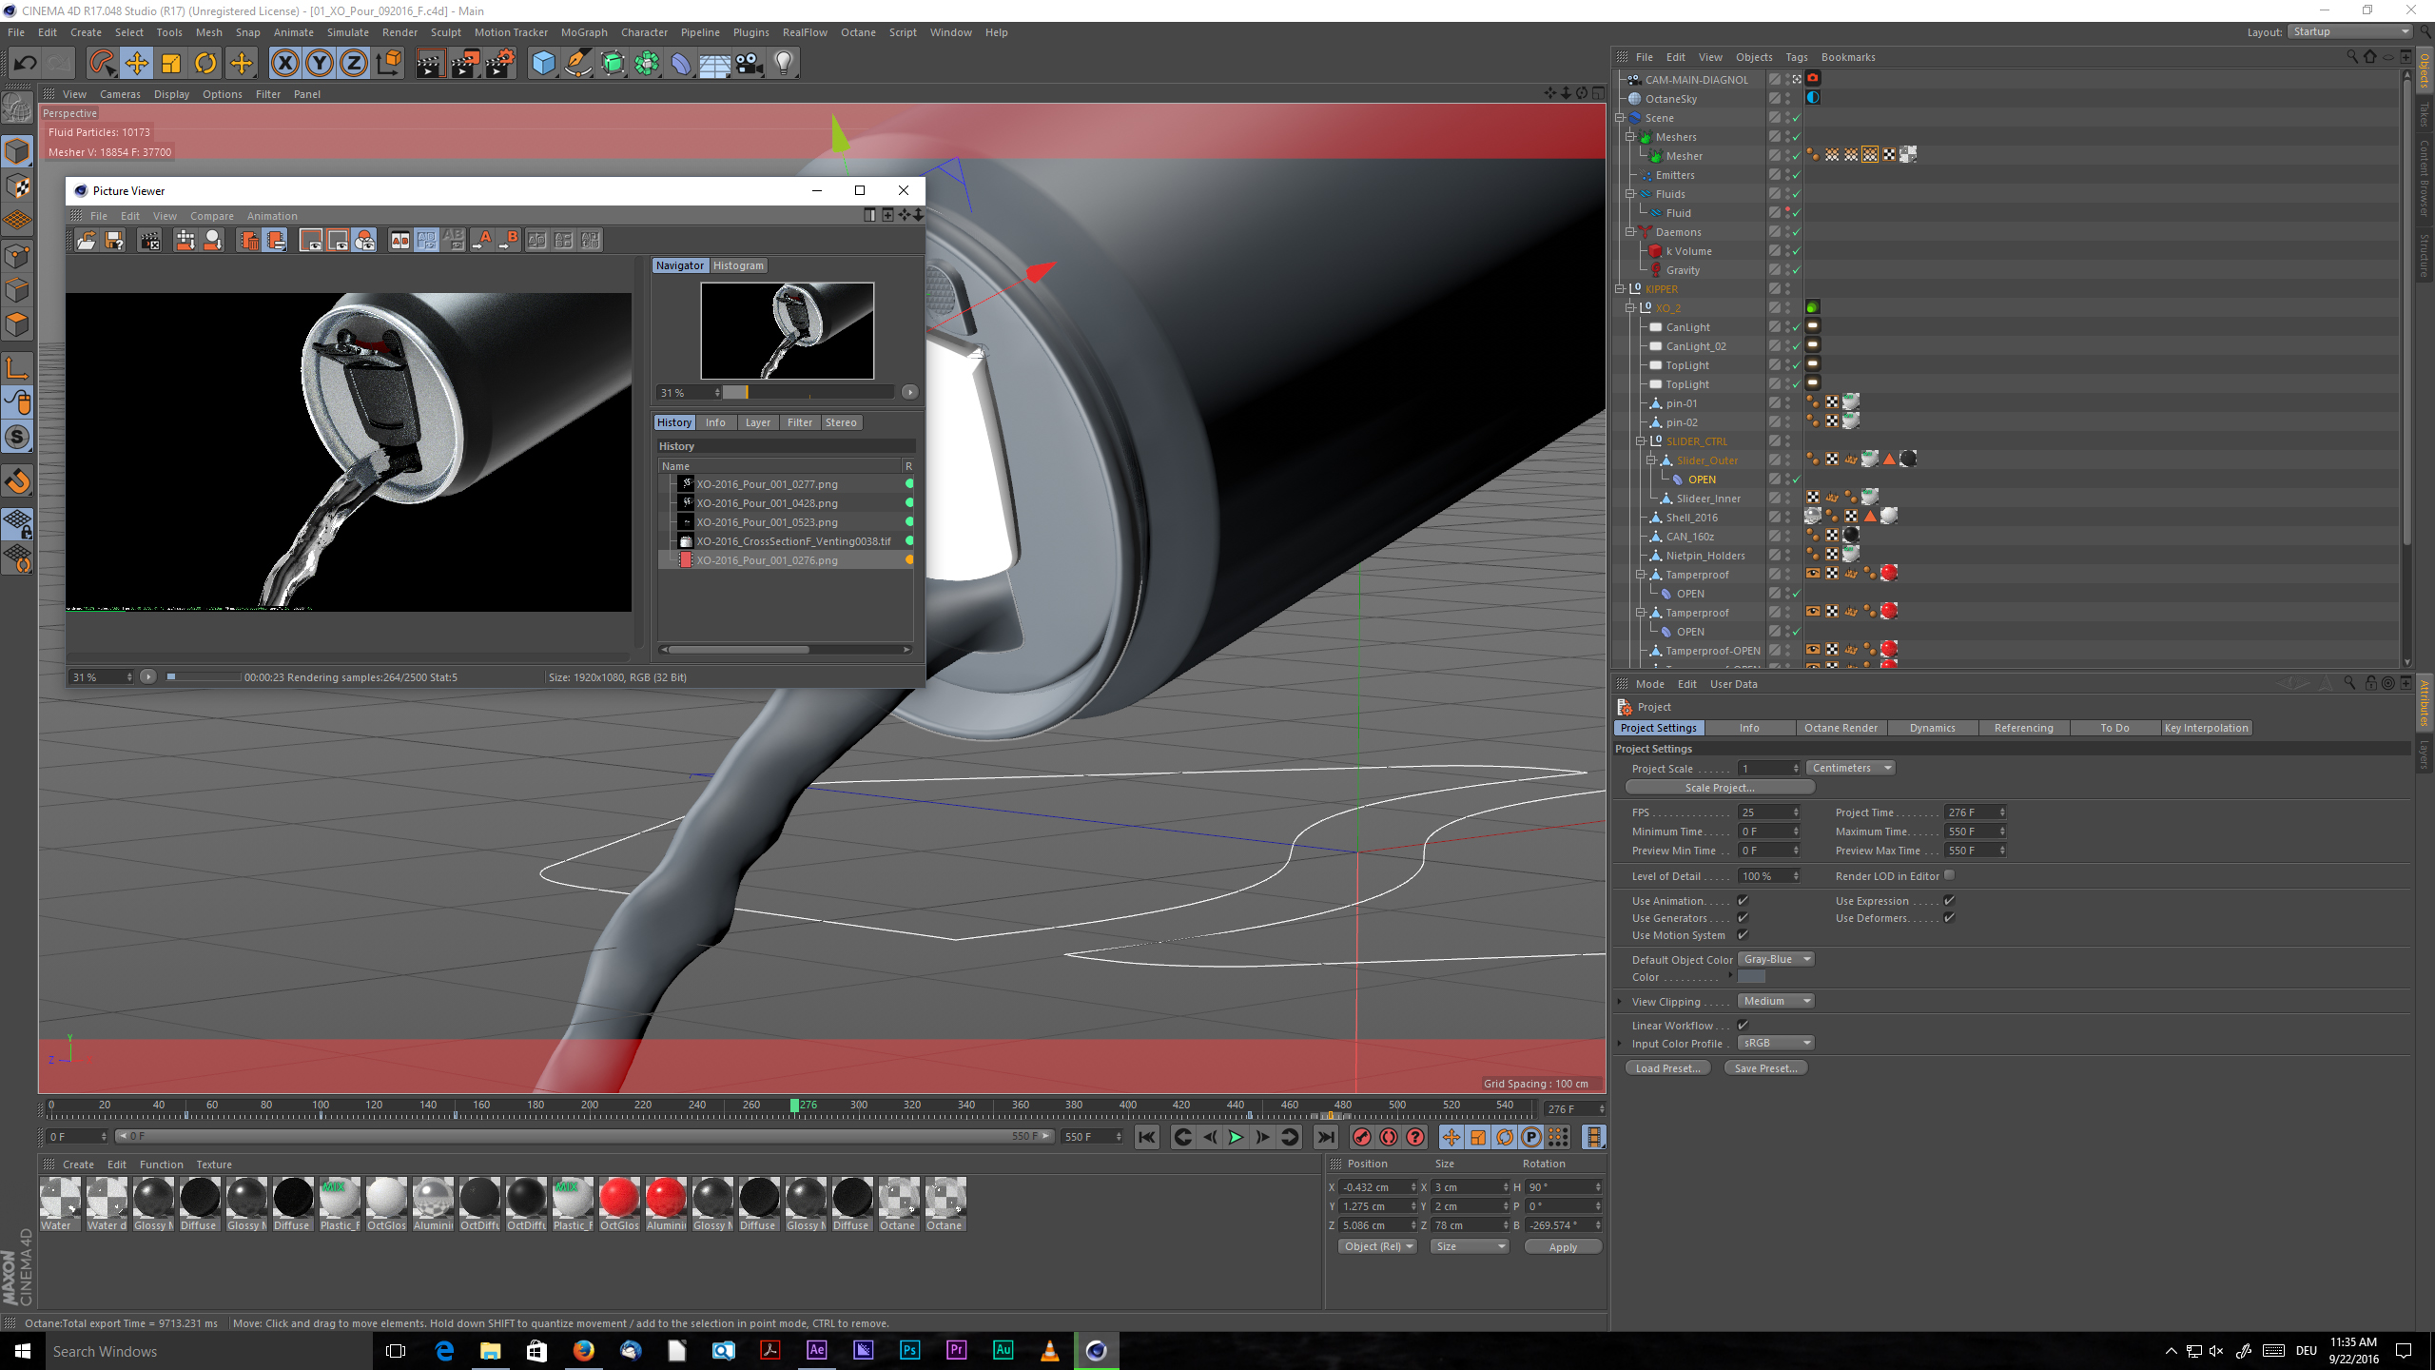Open the Render to Picture Viewer icon
This screenshot has width=2435, height=1370.
tap(465, 64)
